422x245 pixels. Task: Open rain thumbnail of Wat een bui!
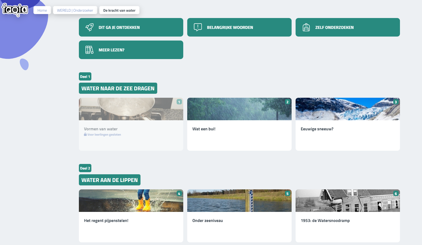coord(239,109)
